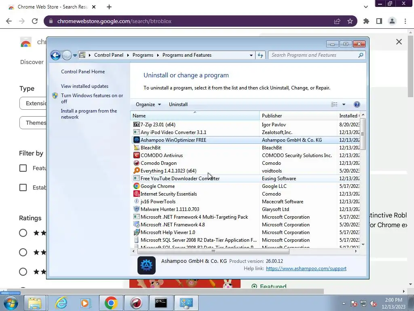Click the Google Chrome icon in program list
This screenshot has width=414, height=311.
point(137,186)
